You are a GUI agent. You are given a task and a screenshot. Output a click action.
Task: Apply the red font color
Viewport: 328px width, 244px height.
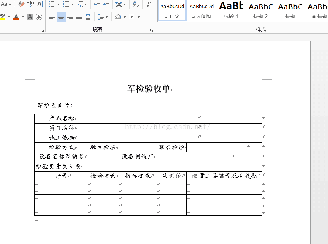click(x=16, y=17)
